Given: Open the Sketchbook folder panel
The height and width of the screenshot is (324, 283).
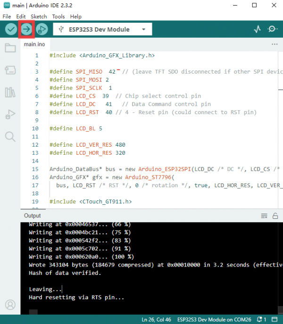Looking at the screenshot, I should (x=10, y=48).
